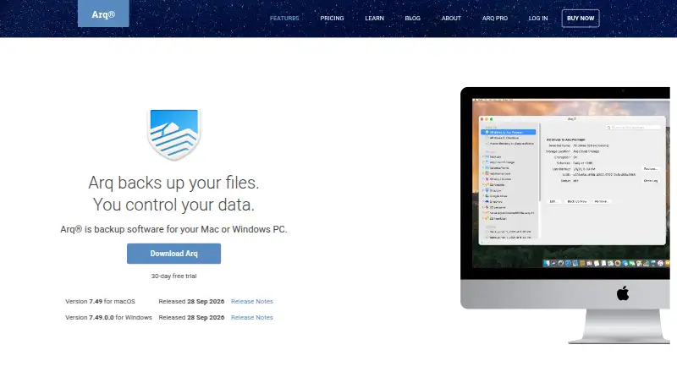This screenshot has height=372, width=677.
Task: Visit the Blog page
Action: [412, 18]
